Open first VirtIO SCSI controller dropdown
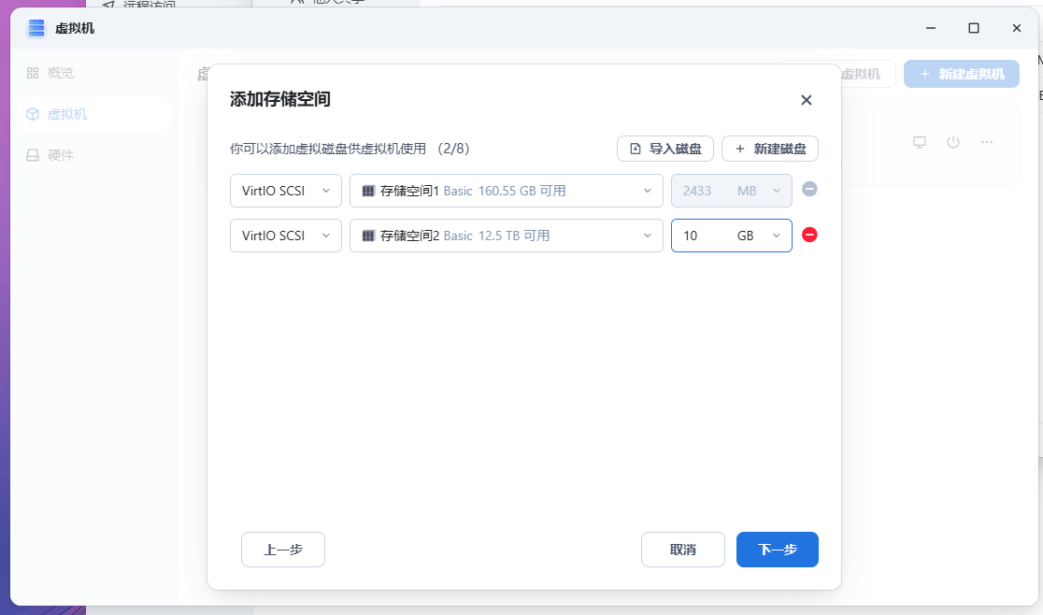 (285, 191)
